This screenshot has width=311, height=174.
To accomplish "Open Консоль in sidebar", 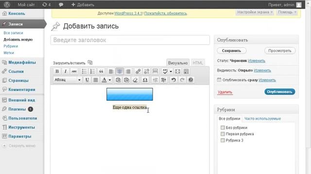I will pyautogui.click(x=17, y=14).
